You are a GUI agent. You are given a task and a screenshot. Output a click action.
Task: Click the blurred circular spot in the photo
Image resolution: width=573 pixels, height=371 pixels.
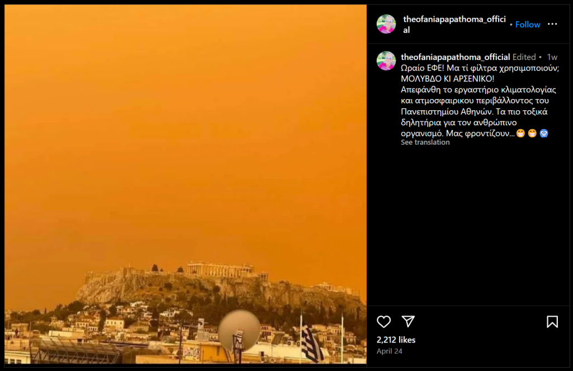coord(239,330)
